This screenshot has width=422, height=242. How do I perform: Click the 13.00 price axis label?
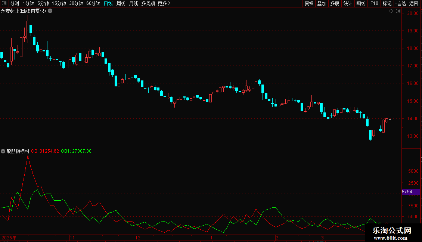[x=413, y=136]
